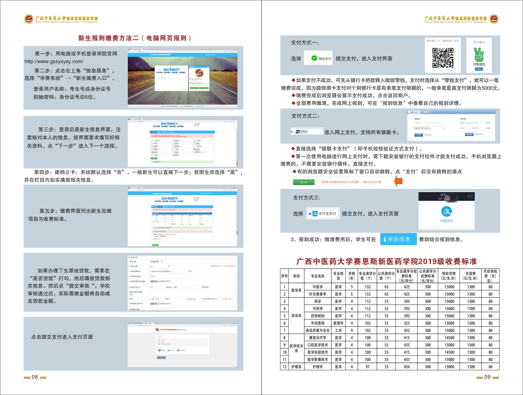523x395 pixels.
Task: Select the 支付宝支付 radio button
Action: [x=310, y=214]
